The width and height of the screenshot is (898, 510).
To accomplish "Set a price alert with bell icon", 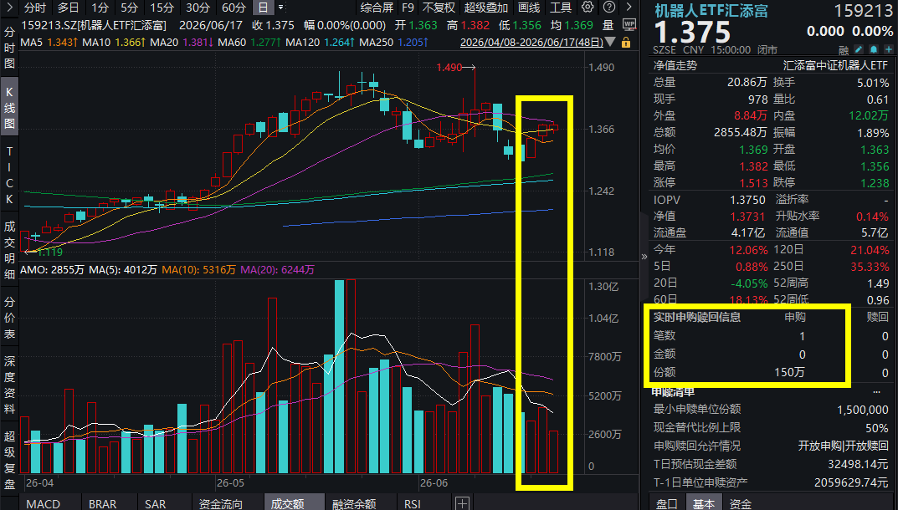I will [874, 50].
